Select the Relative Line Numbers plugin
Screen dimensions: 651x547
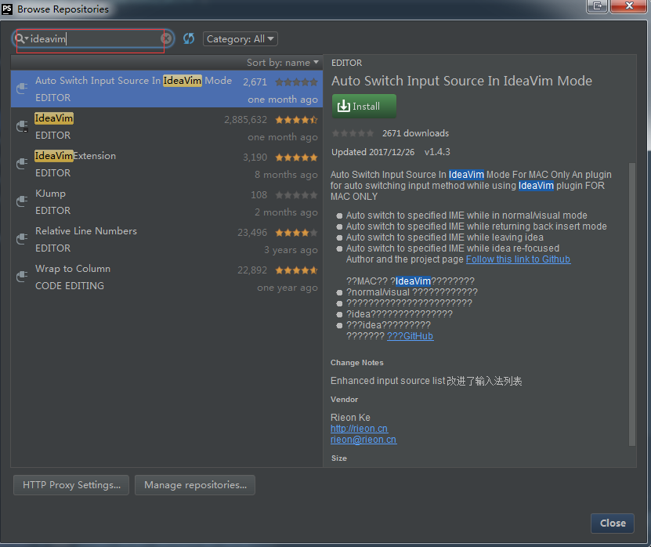tap(167, 239)
